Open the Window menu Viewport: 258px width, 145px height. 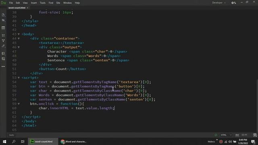67,3
